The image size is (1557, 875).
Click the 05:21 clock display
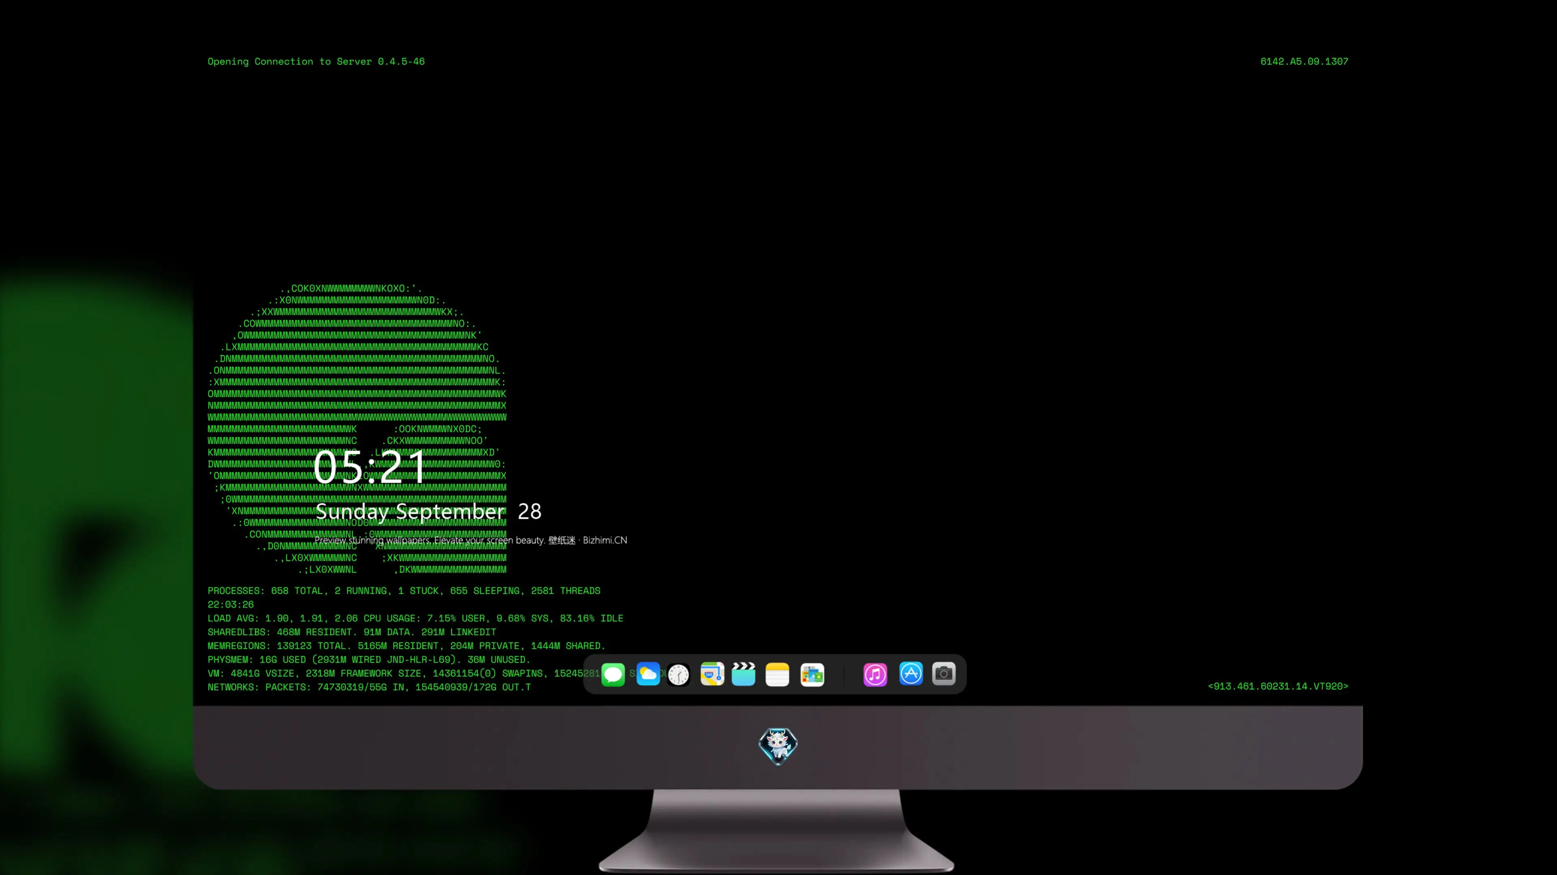369,467
